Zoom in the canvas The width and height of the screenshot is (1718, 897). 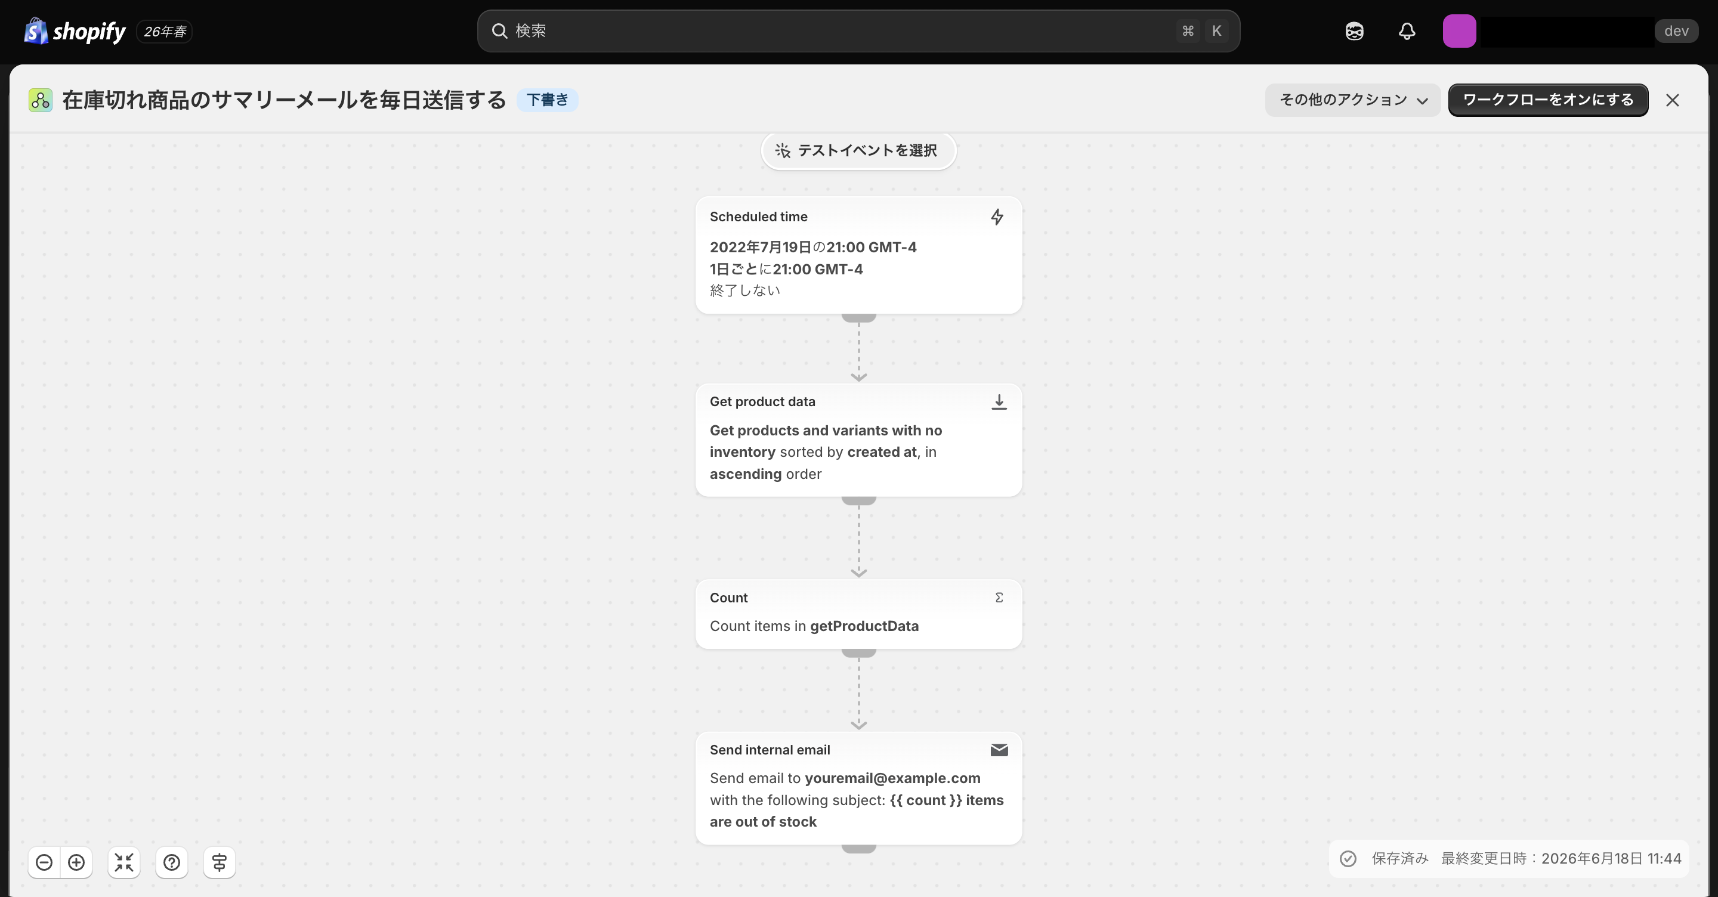(x=77, y=862)
